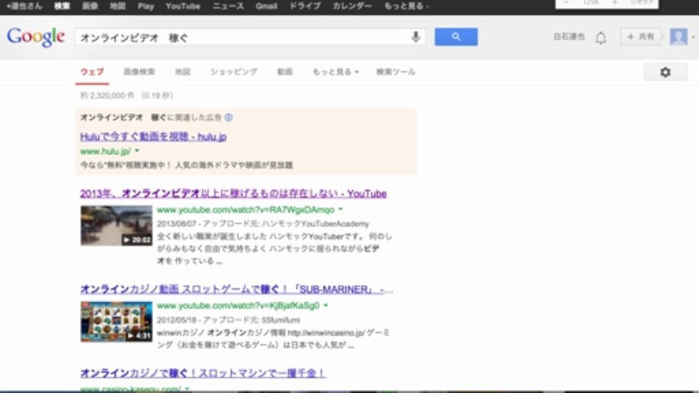Open カレンダー in the top bar
Image resolution: width=699 pixels, height=393 pixels.
click(x=352, y=7)
